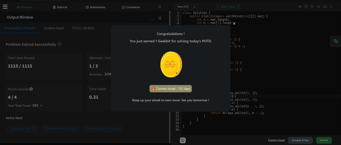The width and height of the screenshot is (341, 145).
Task: Open the Java (21) language dropdown
Action: click(x=187, y=7)
